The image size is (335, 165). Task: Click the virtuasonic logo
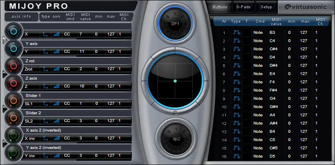[x=306, y=7]
